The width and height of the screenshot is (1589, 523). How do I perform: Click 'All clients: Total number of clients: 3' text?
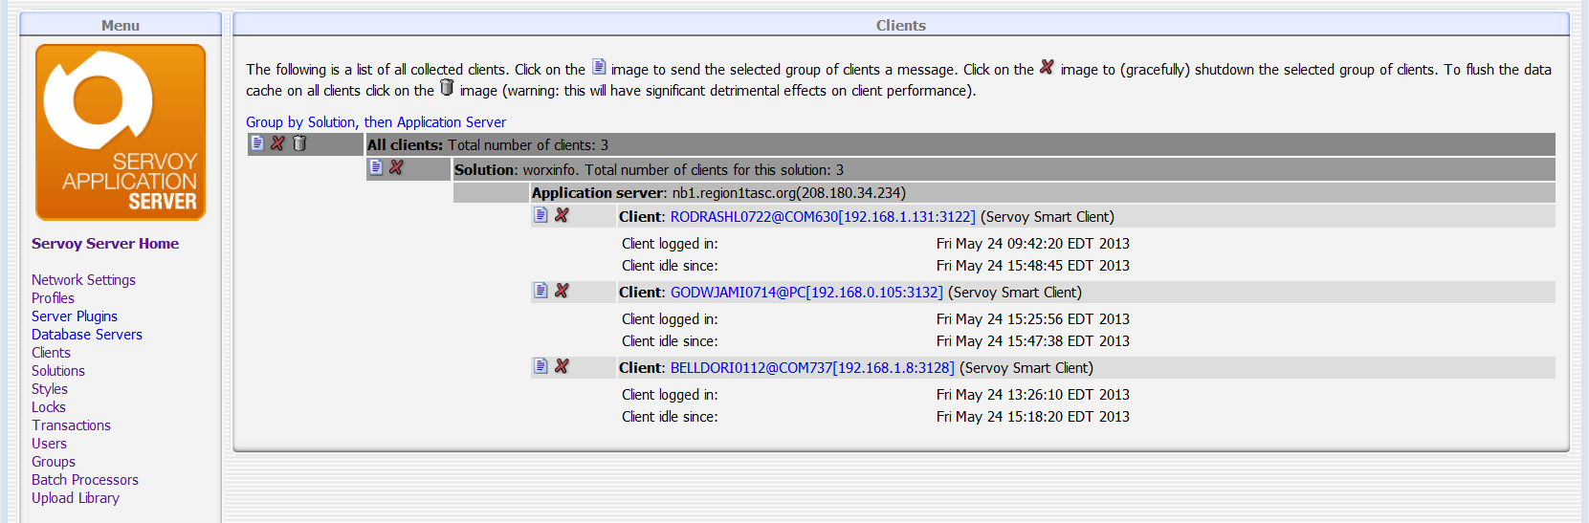point(488,145)
